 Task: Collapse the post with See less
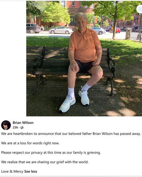click(x=31, y=171)
